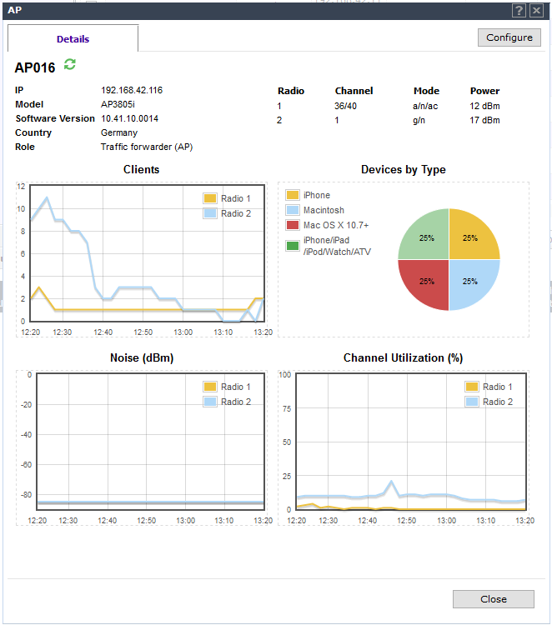
Task: Click mode value a/n/ac
Action: (x=425, y=106)
